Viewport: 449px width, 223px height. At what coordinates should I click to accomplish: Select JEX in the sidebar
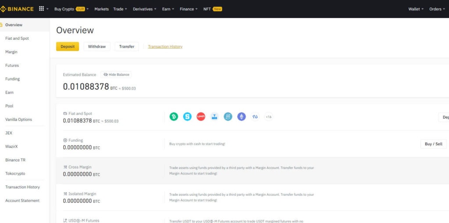pyautogui.click(x=9, y=133)
